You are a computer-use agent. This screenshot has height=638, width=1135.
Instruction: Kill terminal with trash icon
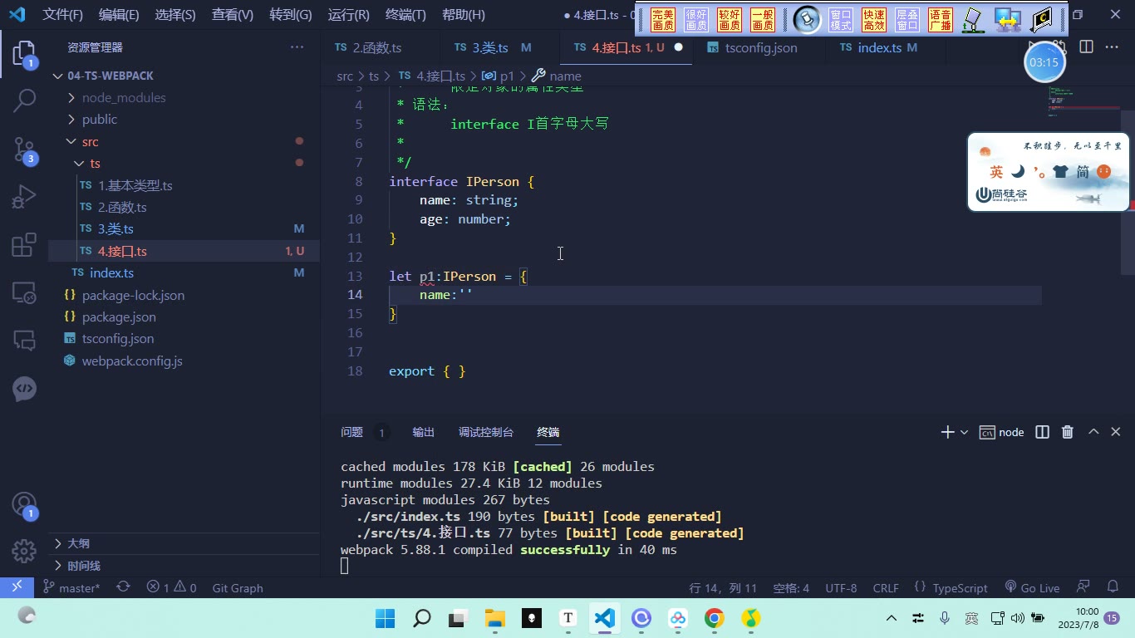(x=1068, y=432)
